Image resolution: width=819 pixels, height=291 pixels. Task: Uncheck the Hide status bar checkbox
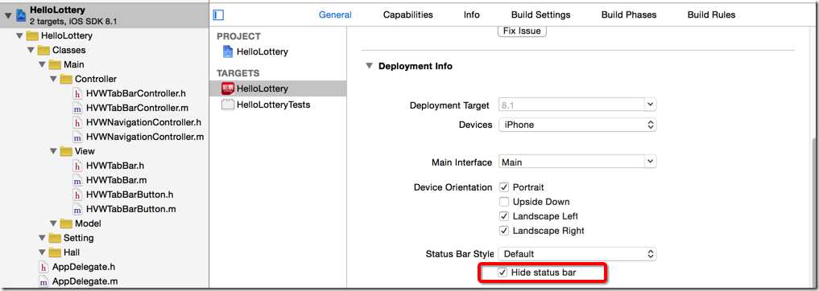pos(503,273)
